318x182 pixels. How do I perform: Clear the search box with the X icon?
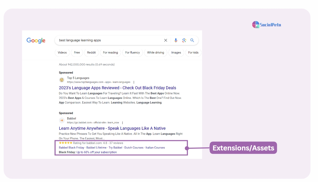pos(166,40)
